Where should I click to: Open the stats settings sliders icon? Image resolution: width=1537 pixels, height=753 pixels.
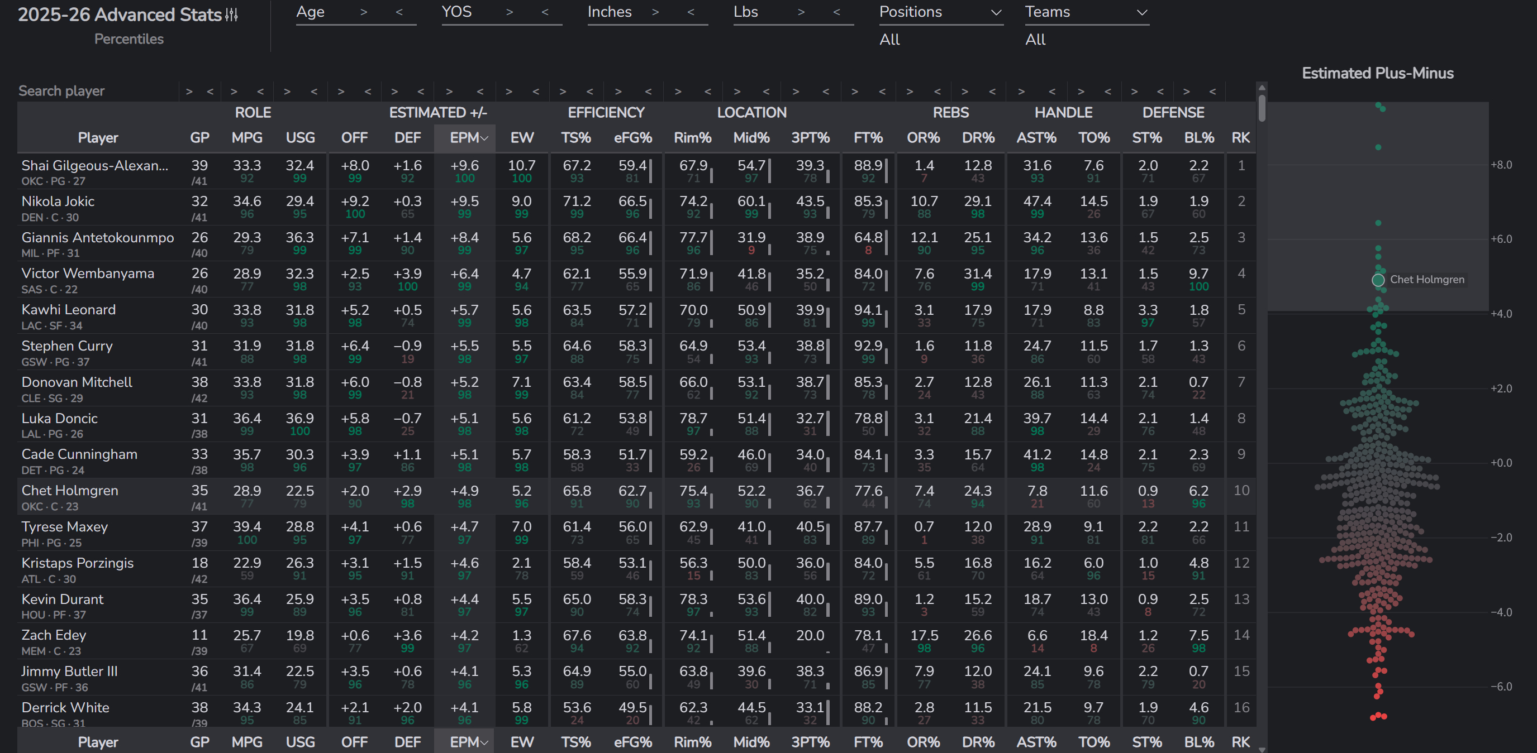[x=231, y=15]
